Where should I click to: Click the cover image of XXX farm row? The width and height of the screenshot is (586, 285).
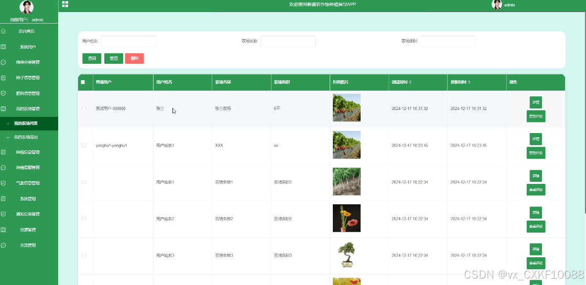point(346,145)
